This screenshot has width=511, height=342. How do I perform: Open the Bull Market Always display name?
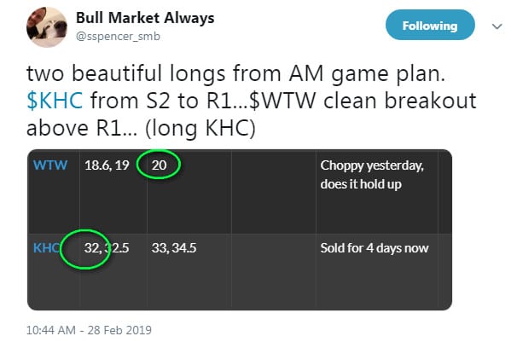pyautogui.click(x=145, y=18)
